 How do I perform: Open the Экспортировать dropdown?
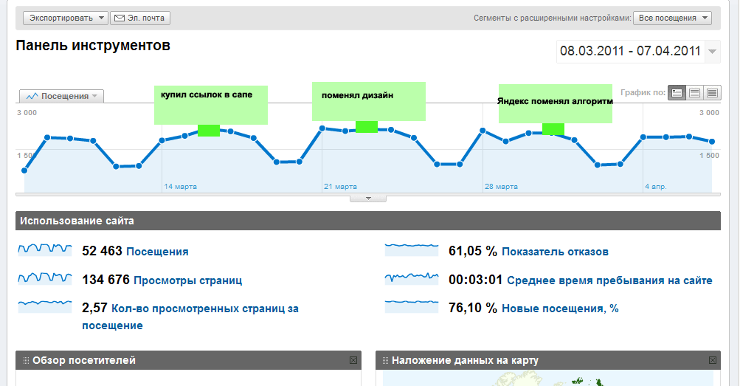tap(65, 18)
